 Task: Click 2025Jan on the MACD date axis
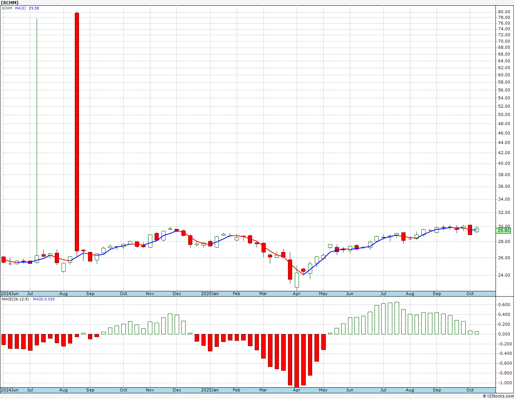tap(210, 390)
